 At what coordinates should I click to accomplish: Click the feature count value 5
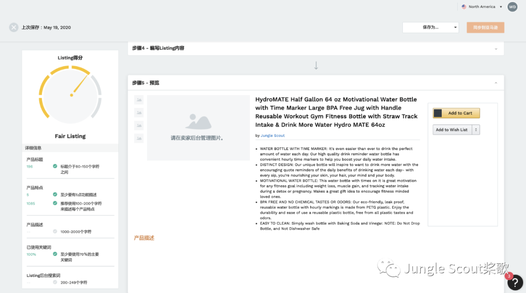point(27,195)
